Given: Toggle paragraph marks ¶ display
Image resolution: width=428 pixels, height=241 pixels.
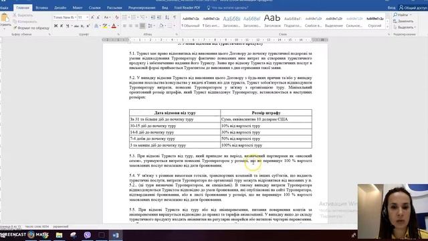Looking at the screenshot, I should coord(175,17).
